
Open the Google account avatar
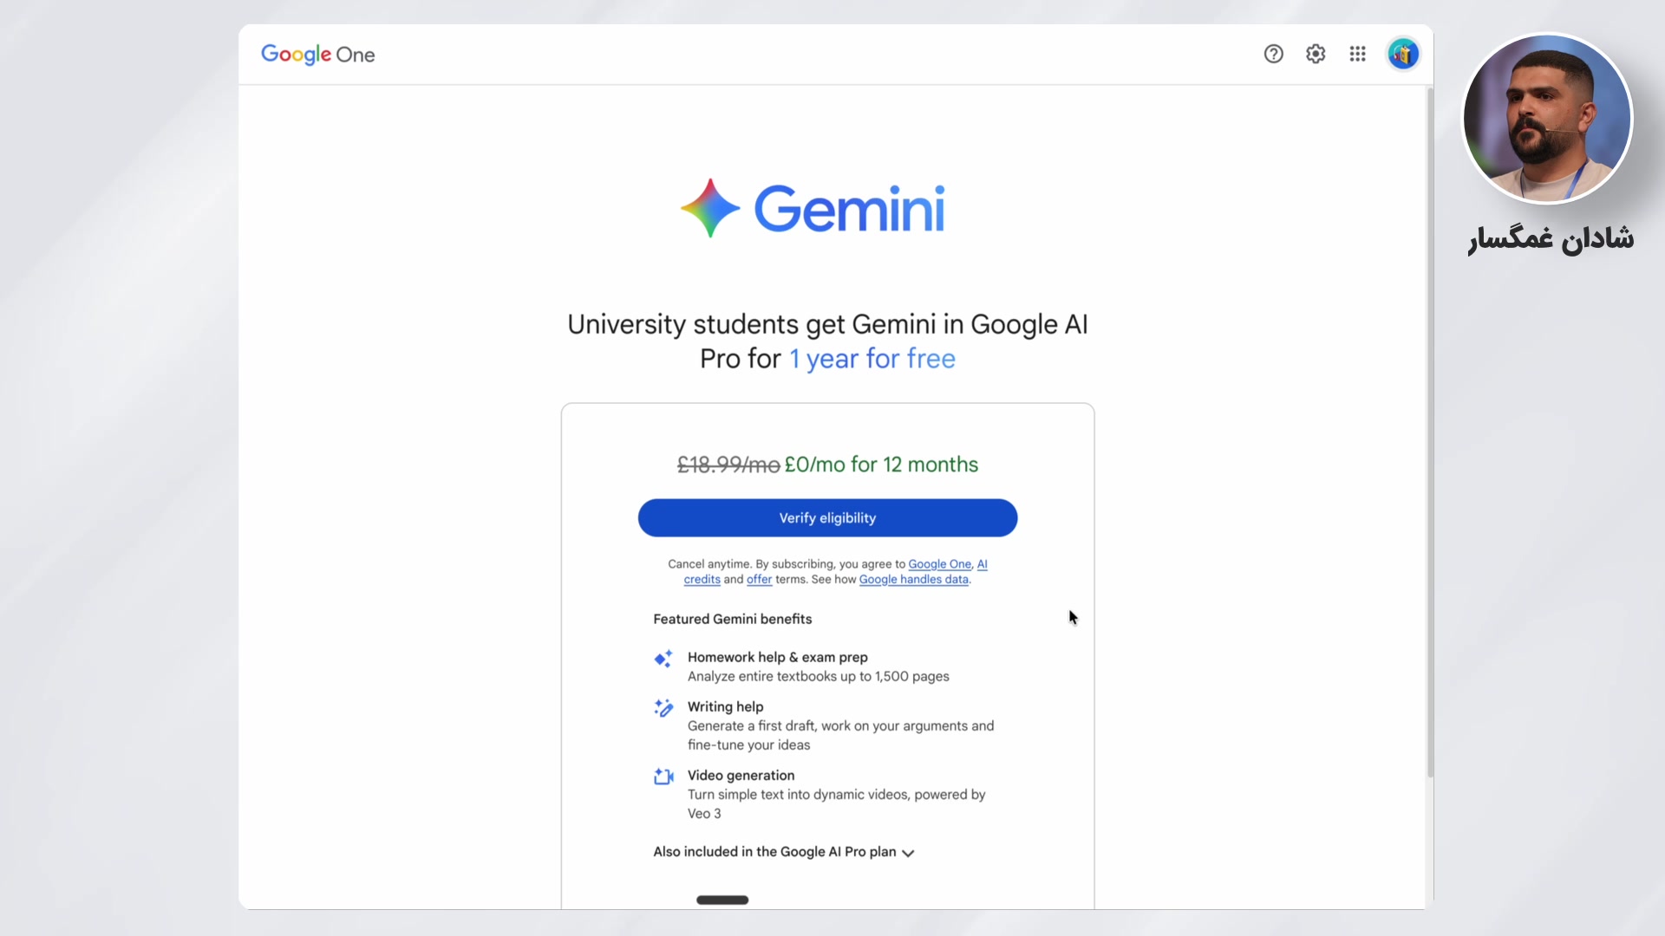pos(1403,54)
